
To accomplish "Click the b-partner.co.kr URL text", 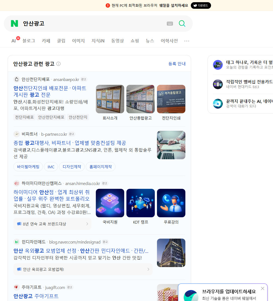I will tap(54, 134).
